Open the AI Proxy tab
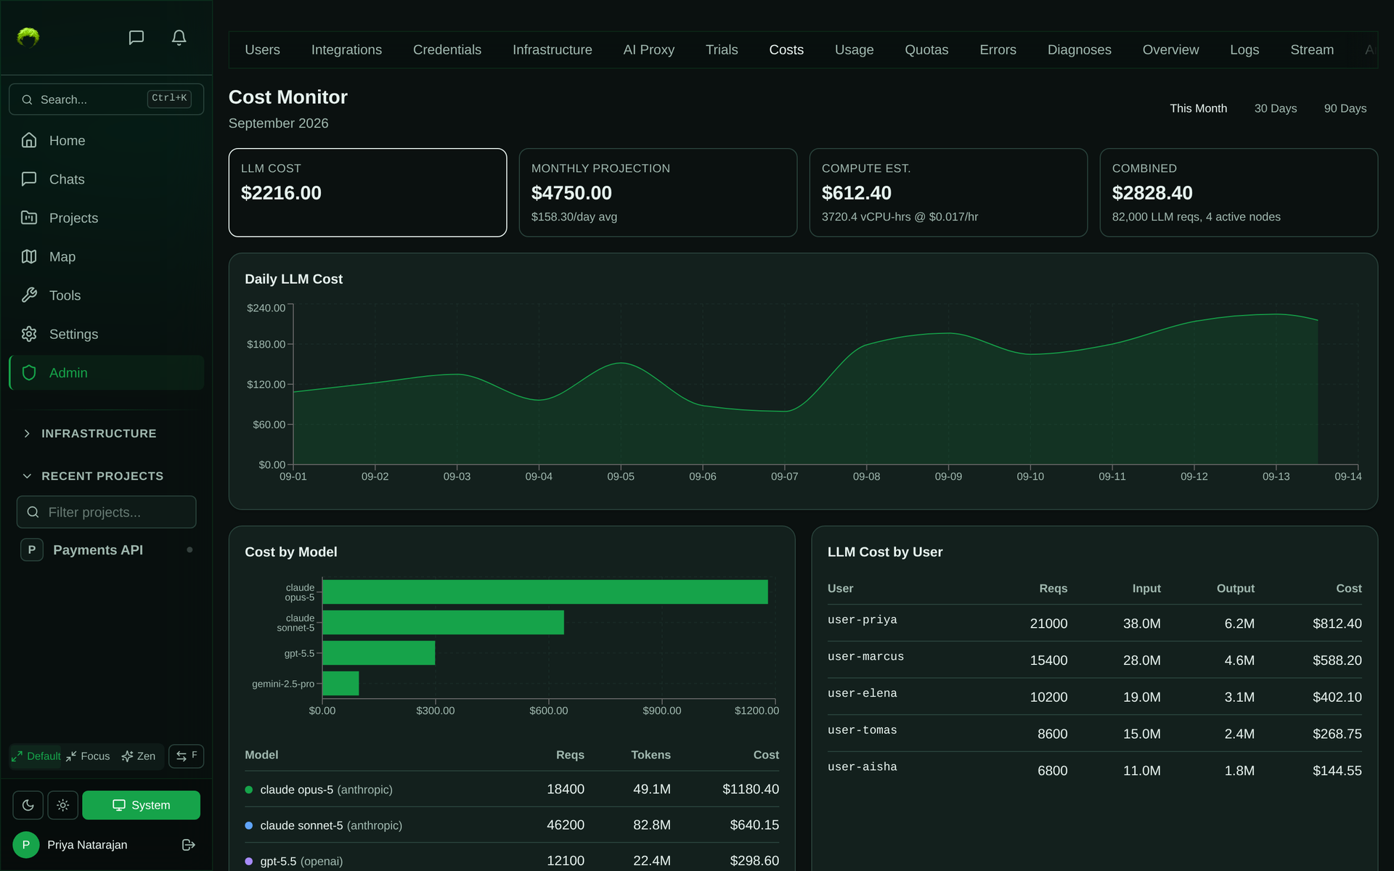 (x=648, y=50)
